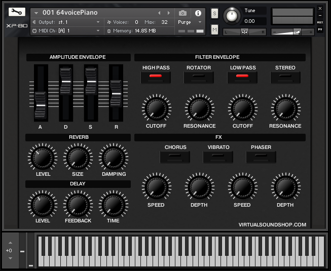Click the reverb Level knob
The height and width of the screenshot is (271, 331).
pyautogui.click(x=43, y=158)
